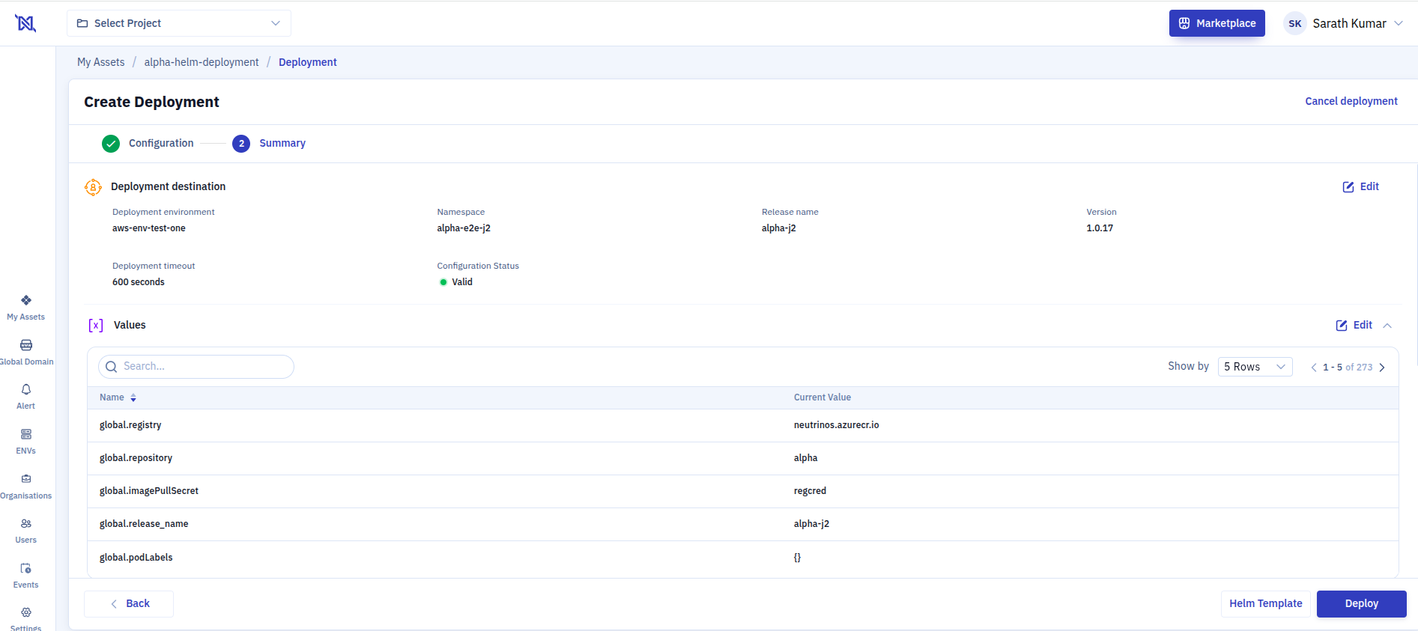1418x631 pixels.
Task: Click the Summary step number 2
Action: pyautogui.click(x=241, y=144)
